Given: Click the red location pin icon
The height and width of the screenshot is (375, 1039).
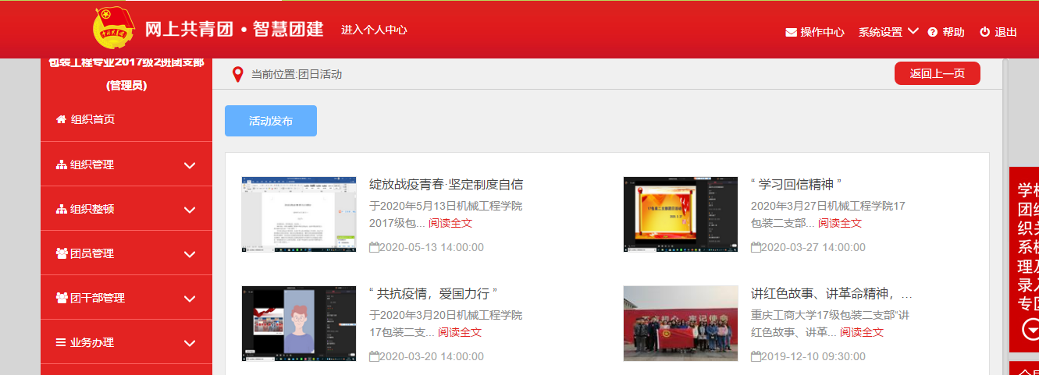Looking at the screenshot, I should [x=238, y=75].
